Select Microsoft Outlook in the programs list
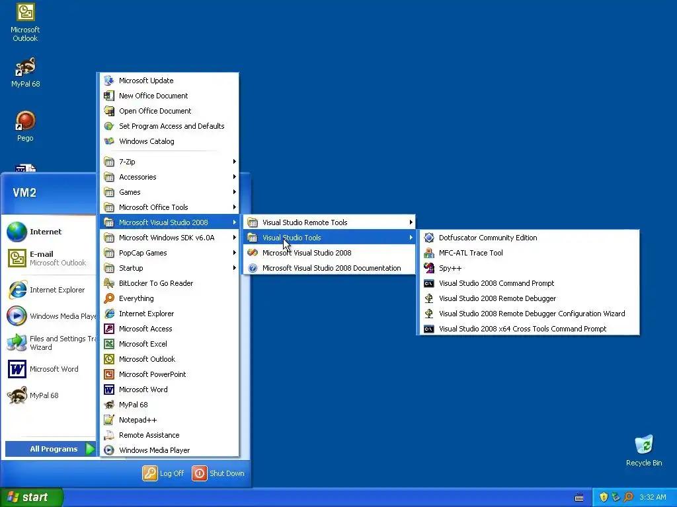Viewport: 677px width, 507px height. tap(169, 359)
